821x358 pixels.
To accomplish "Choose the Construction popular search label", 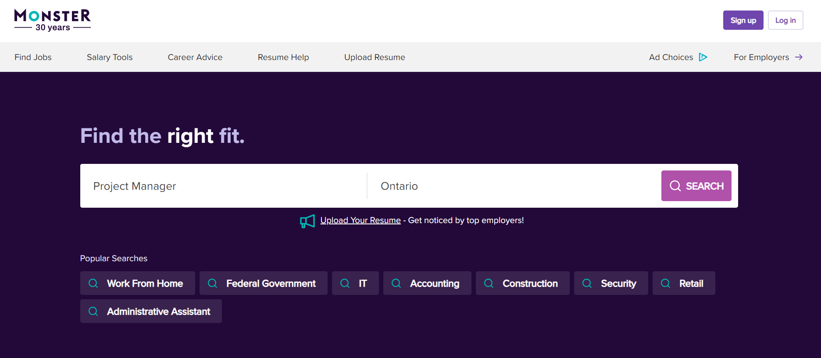I will tap(530, 284).
